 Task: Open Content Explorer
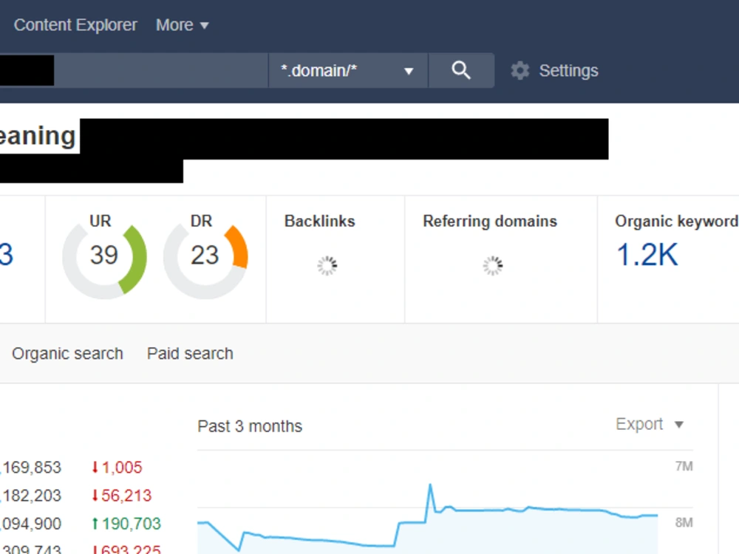[75, 25]
